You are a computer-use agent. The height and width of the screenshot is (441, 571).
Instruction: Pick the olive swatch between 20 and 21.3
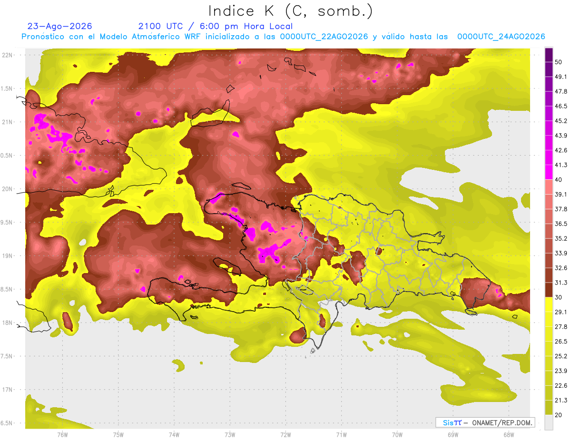(549, 408)
